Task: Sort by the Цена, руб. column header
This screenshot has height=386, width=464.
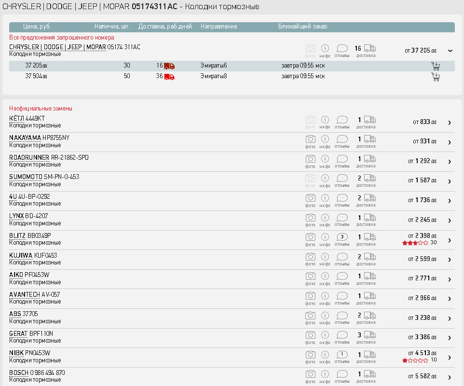Action: (37, 27)
